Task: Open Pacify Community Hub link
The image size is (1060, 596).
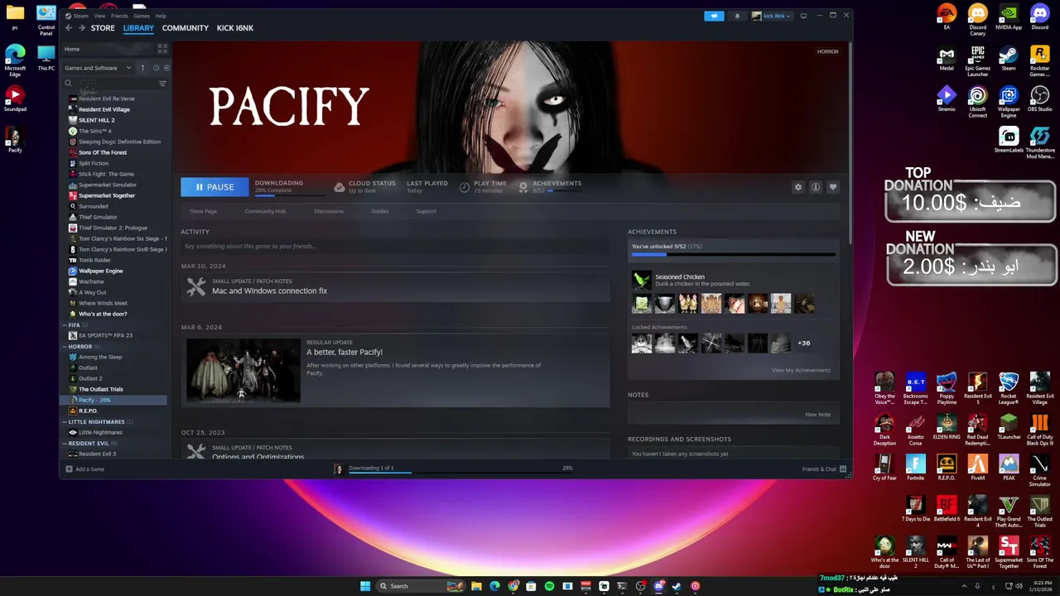Action: 265,211
